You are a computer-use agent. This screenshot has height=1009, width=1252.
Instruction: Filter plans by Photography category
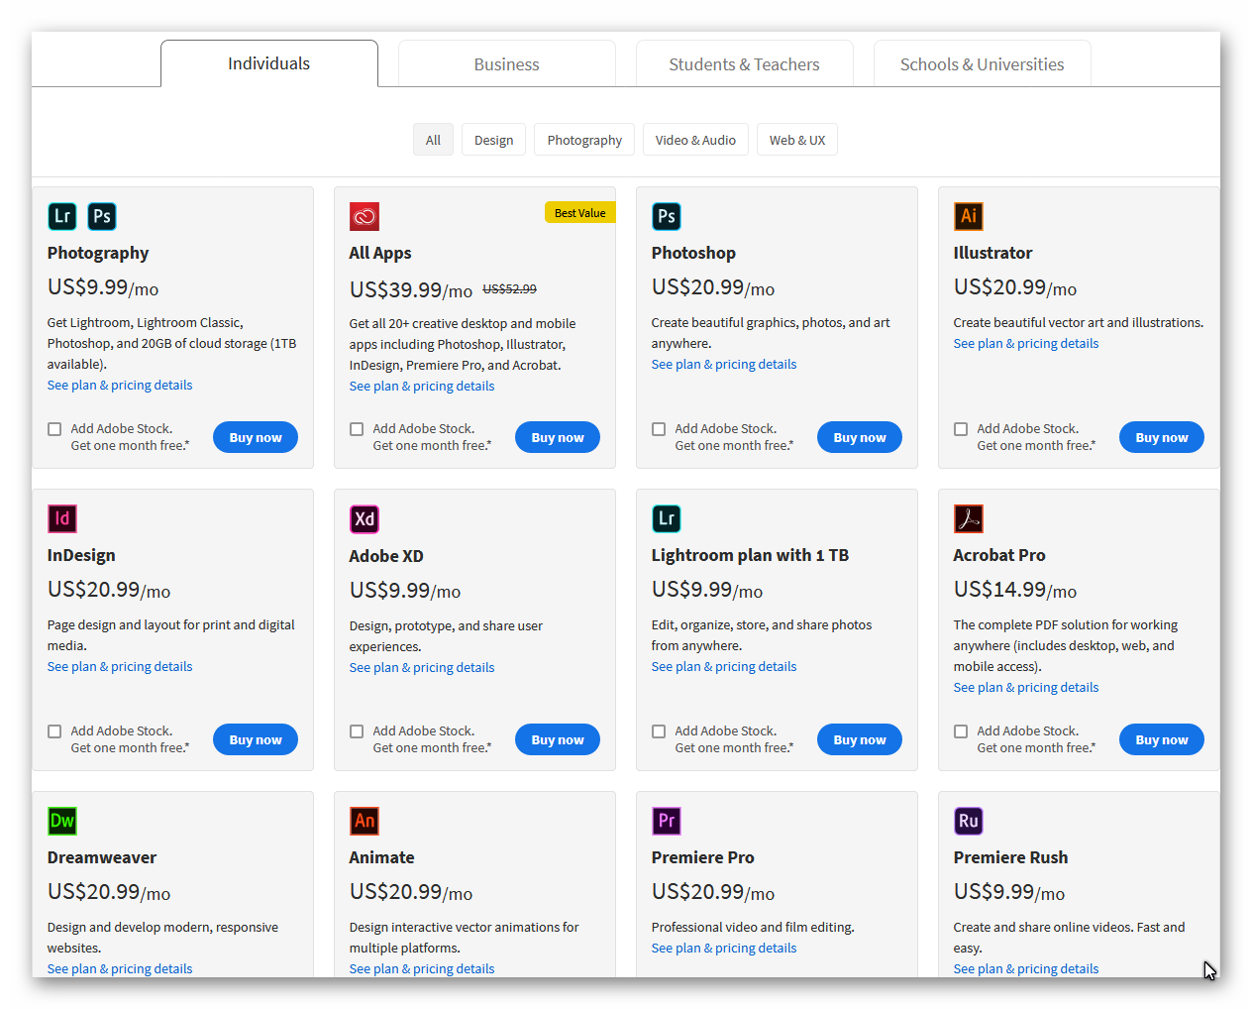pos(584,140)
